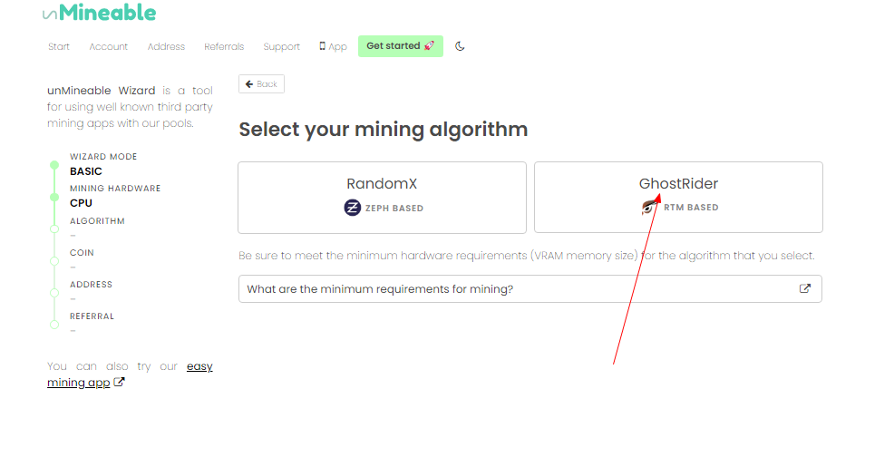Screen dimensions: 894x457
Task: Open external link icon for minimum requirements
Action: click(x=804, y=288)
